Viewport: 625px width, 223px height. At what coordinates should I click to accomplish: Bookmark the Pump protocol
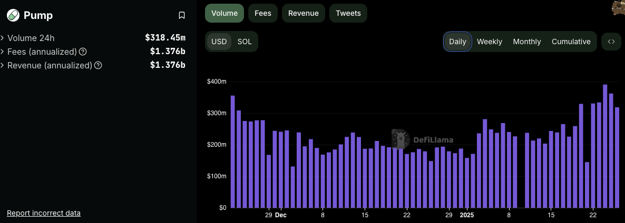pos(181,15)
